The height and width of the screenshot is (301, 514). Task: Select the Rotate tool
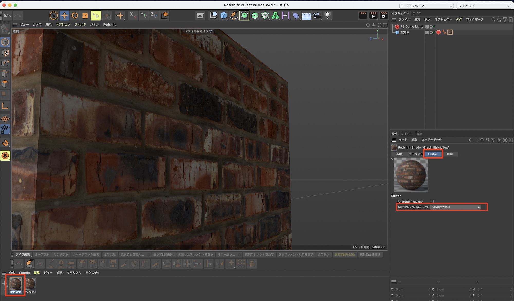[75, 16]
